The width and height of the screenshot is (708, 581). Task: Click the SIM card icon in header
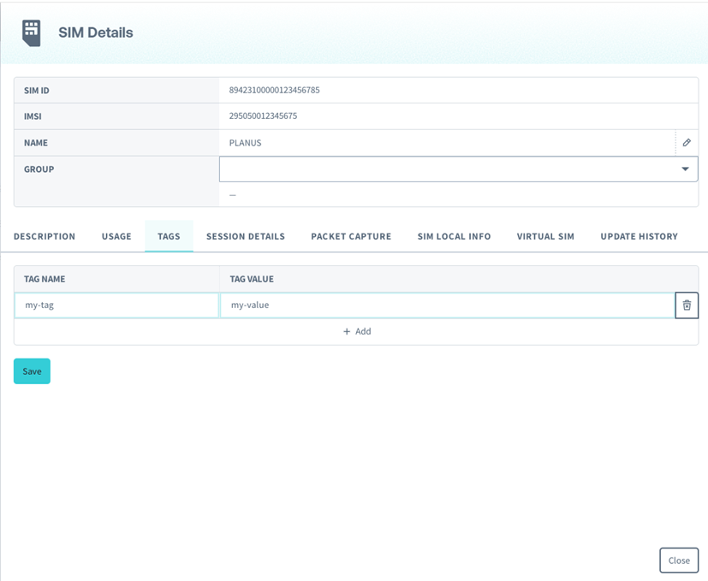[32, 33]
